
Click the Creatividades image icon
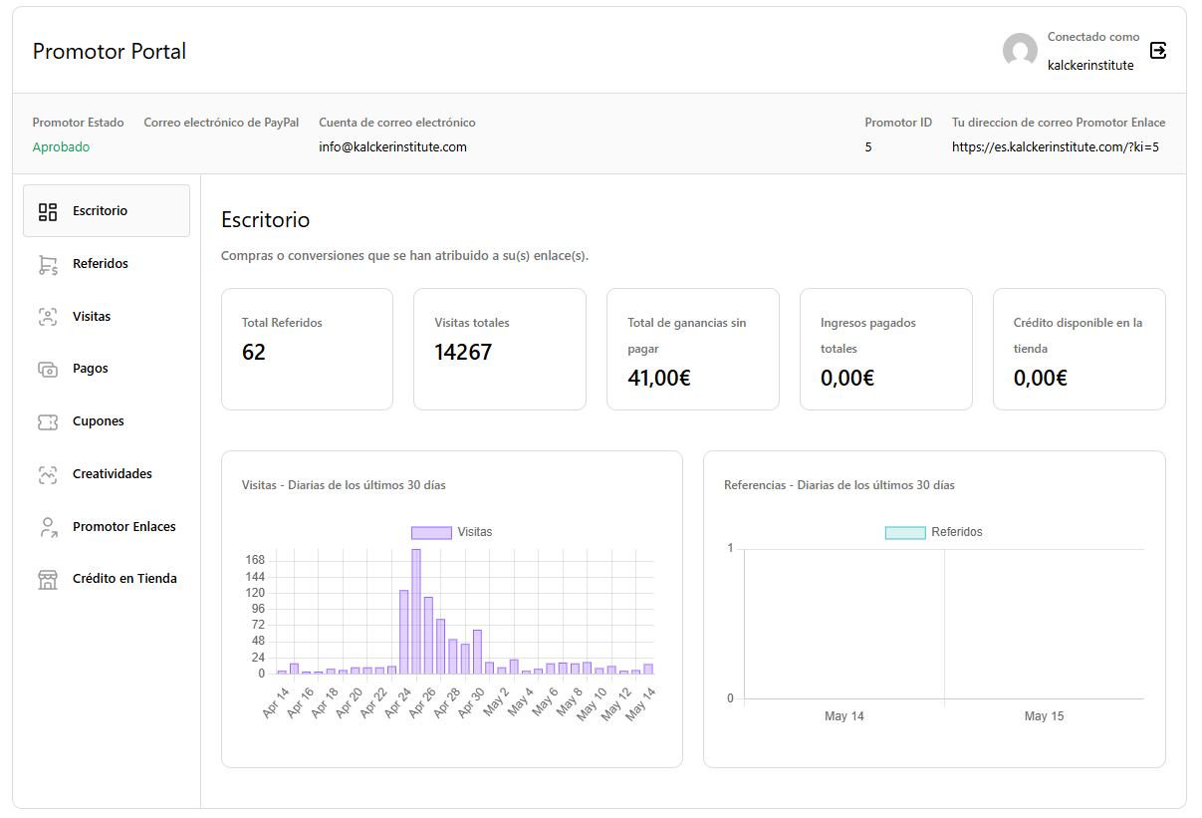[x=48, y=474]
